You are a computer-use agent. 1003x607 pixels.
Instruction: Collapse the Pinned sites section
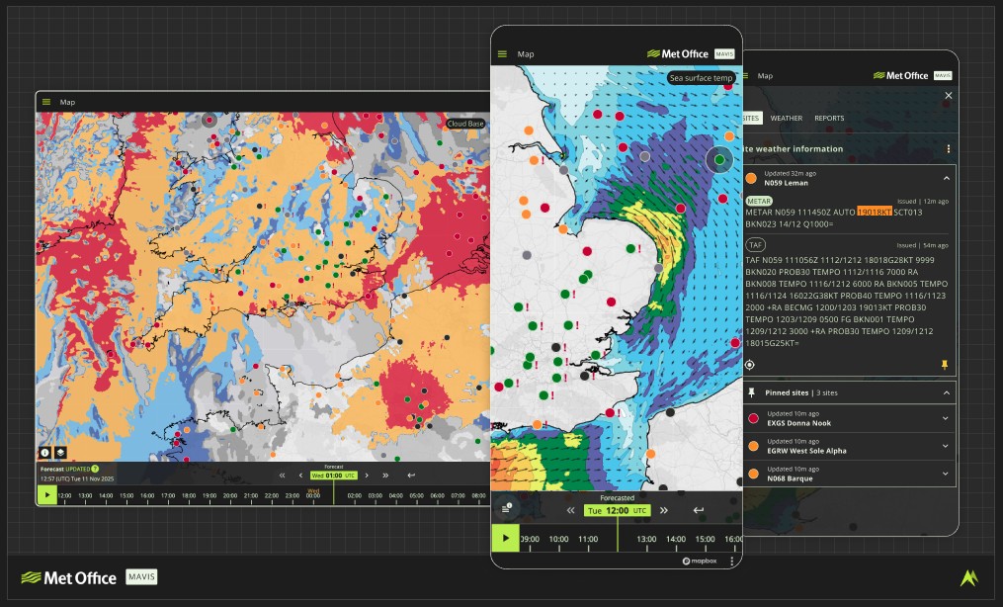[946, 392]
